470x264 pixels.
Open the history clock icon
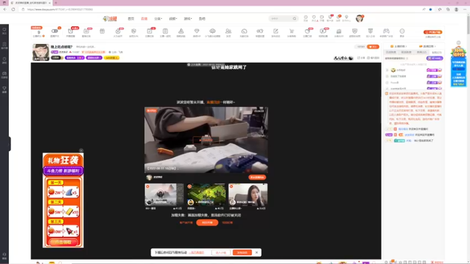click(x=305, y=18)
